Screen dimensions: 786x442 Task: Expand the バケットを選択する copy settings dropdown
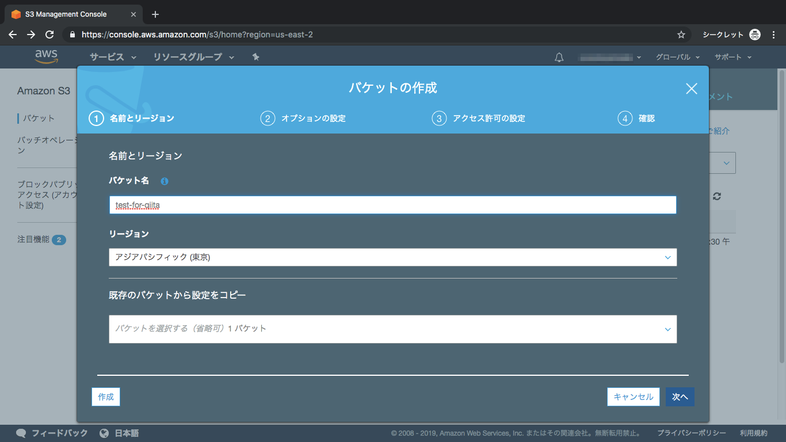tap(393, 329)
